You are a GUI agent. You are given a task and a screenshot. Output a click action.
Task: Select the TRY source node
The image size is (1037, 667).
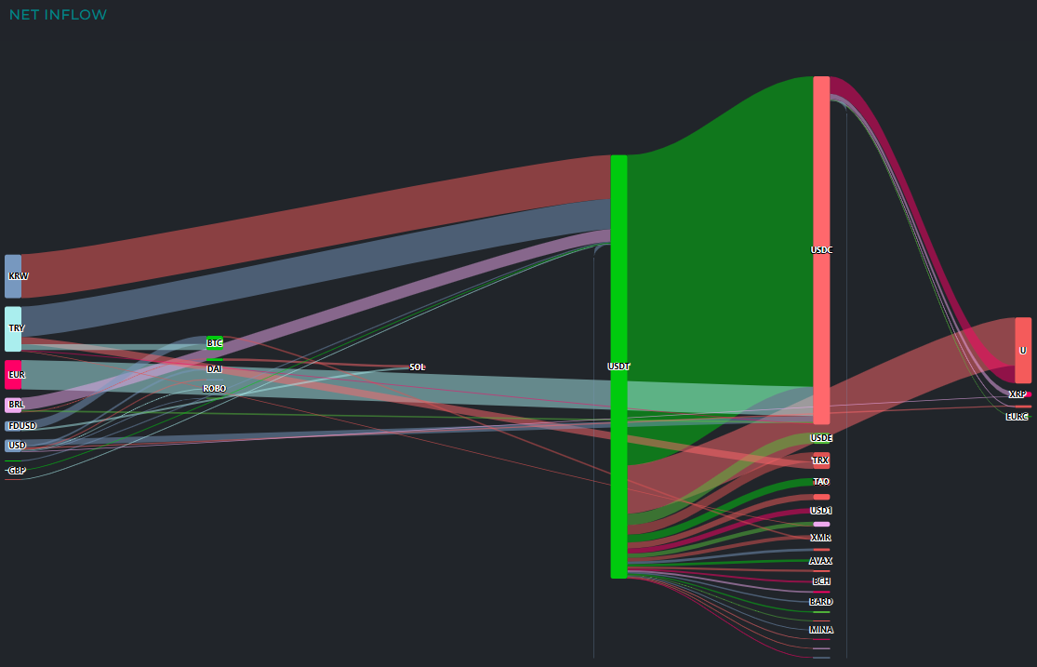coord(12,328)
